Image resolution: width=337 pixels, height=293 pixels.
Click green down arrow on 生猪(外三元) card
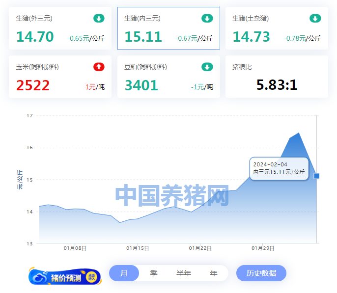pyautogui.click(x=99, y=19)
